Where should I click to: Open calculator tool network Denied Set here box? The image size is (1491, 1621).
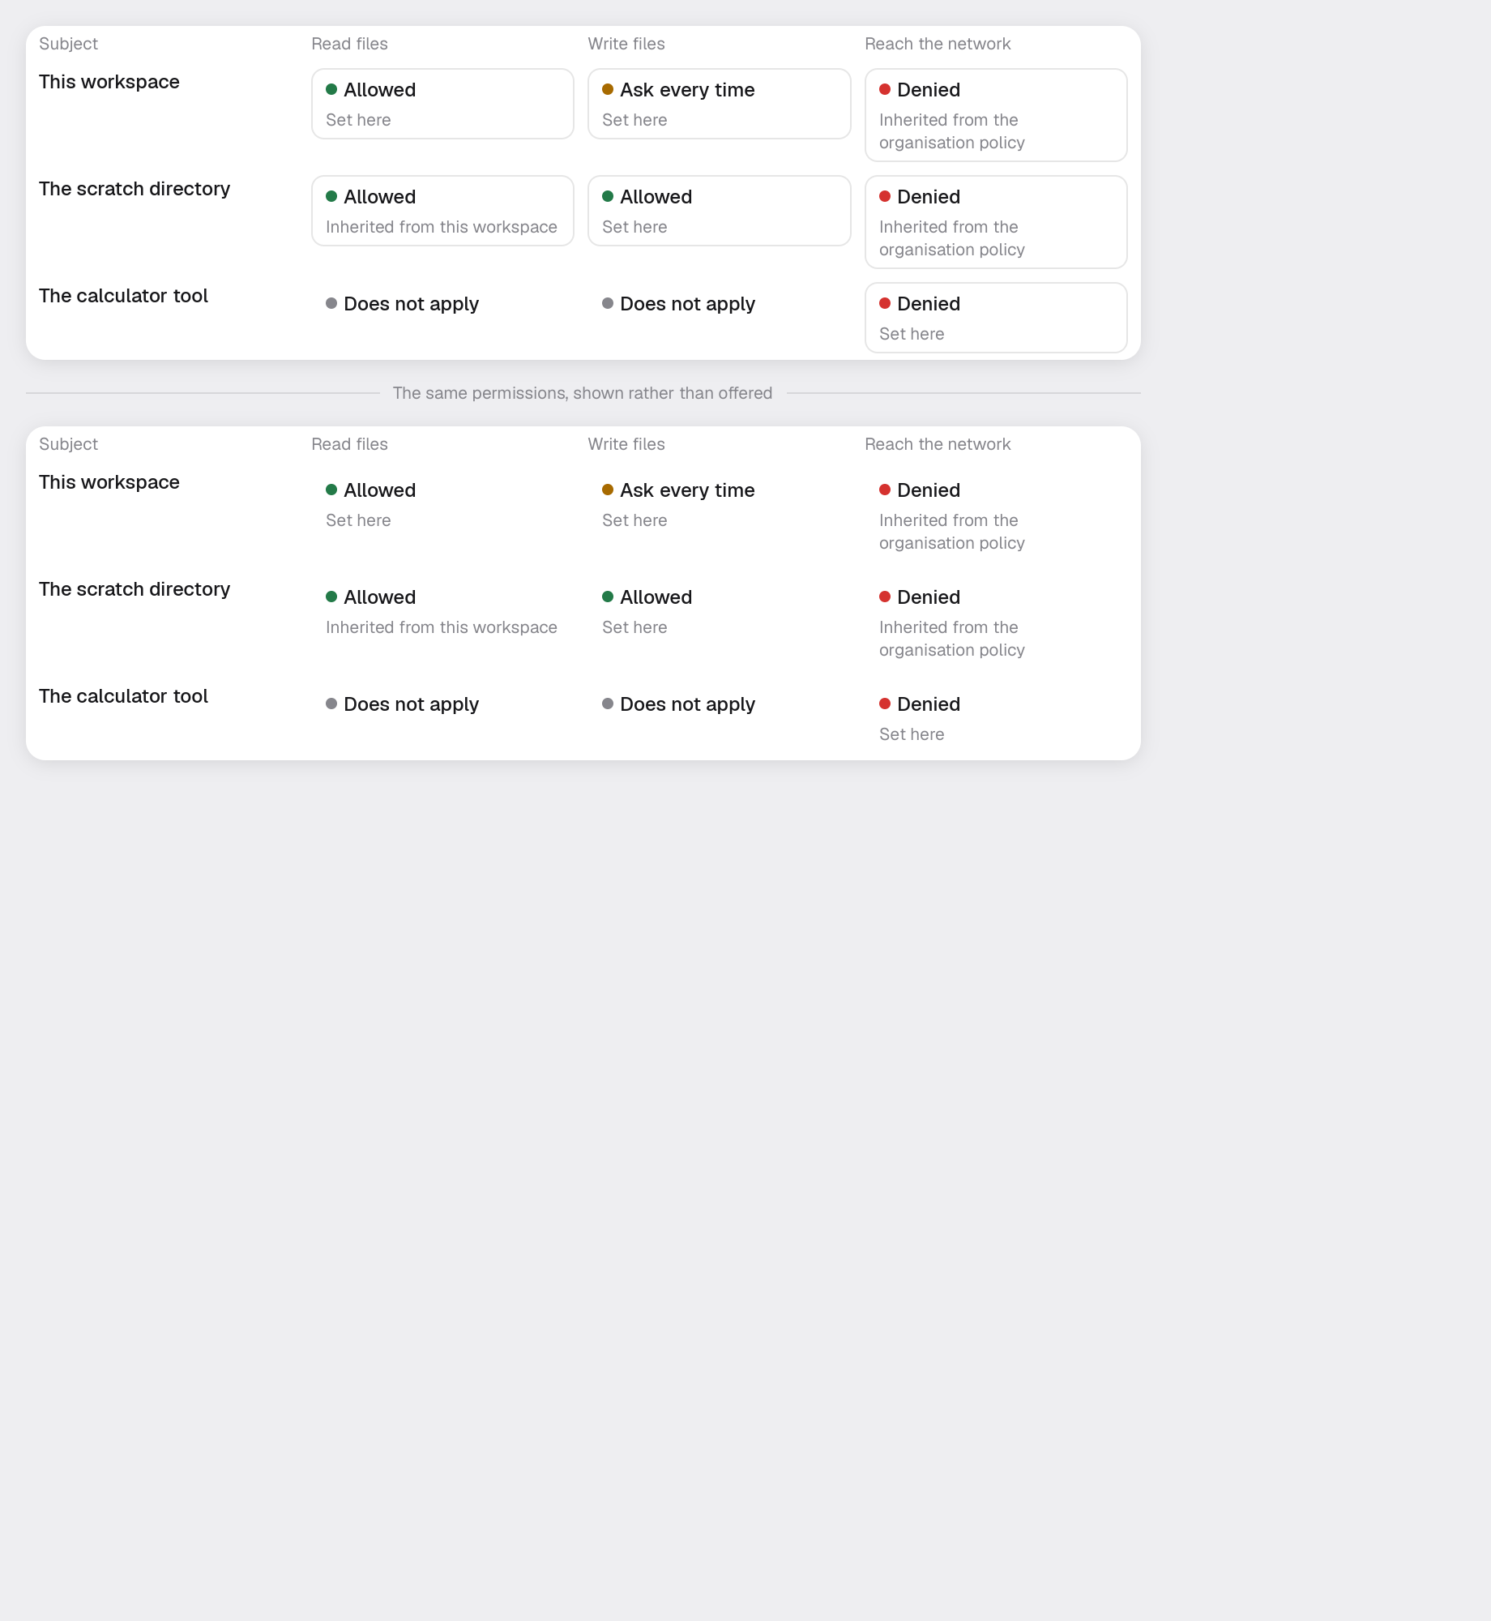(996, 318)
